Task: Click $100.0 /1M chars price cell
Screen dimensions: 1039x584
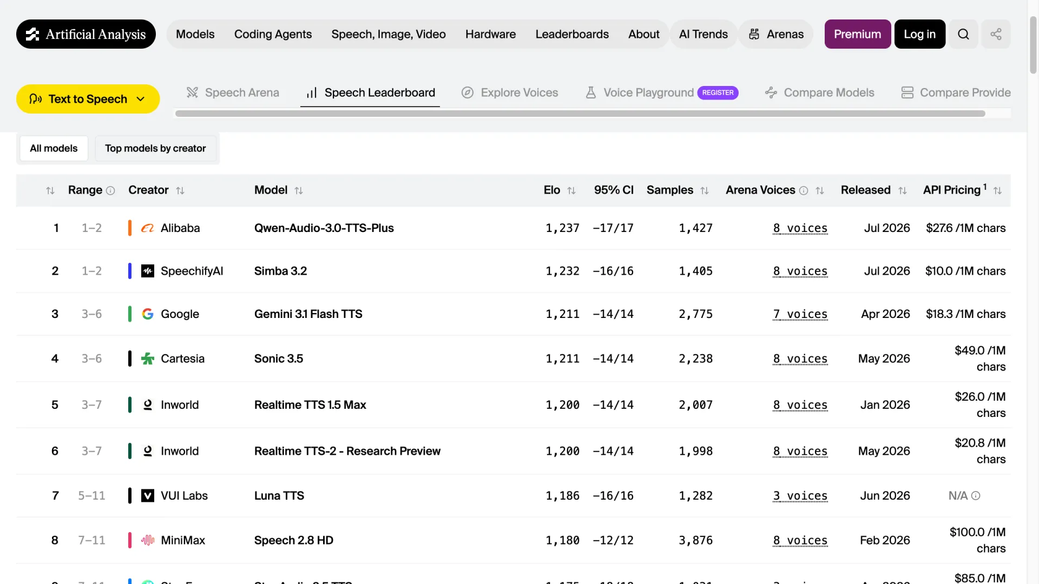Action: 977,540
